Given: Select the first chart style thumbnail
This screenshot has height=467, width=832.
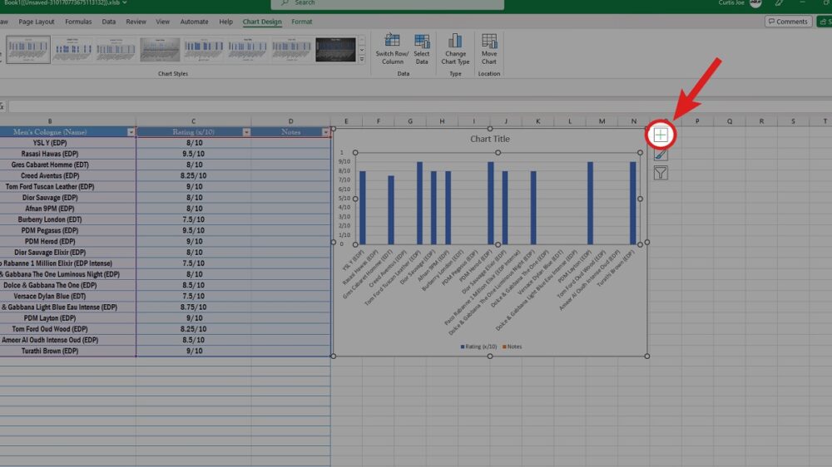Looking at the screenshot, I should 28,49.
